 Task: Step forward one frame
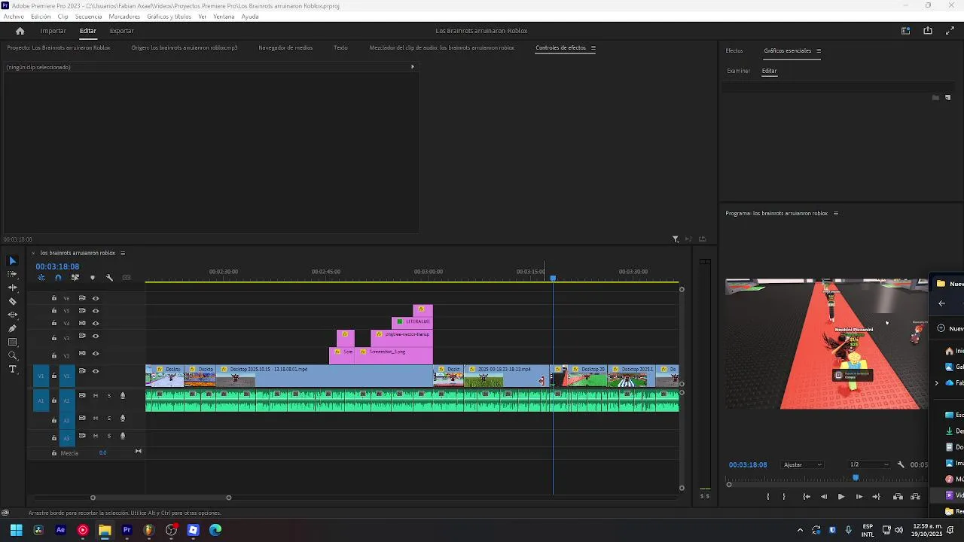[x=859, y=497]
